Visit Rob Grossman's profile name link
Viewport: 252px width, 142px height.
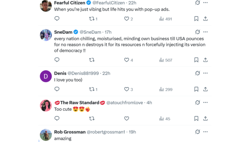pyautogui.click(x=70, y=132)
